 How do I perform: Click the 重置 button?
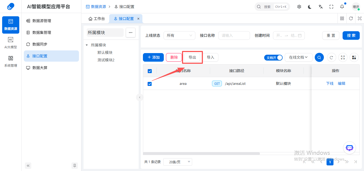pyautogui.click(x=331, y=35)
